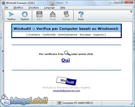Viewport: 135px width, 107px height.
Task: Open the Visualizza menu
Action: [34, 8]
